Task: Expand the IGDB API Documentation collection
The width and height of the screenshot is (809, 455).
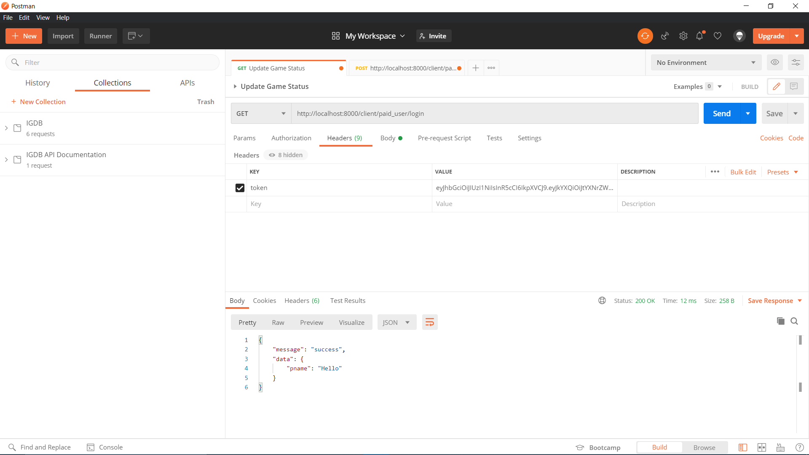Action: [6, 160]
